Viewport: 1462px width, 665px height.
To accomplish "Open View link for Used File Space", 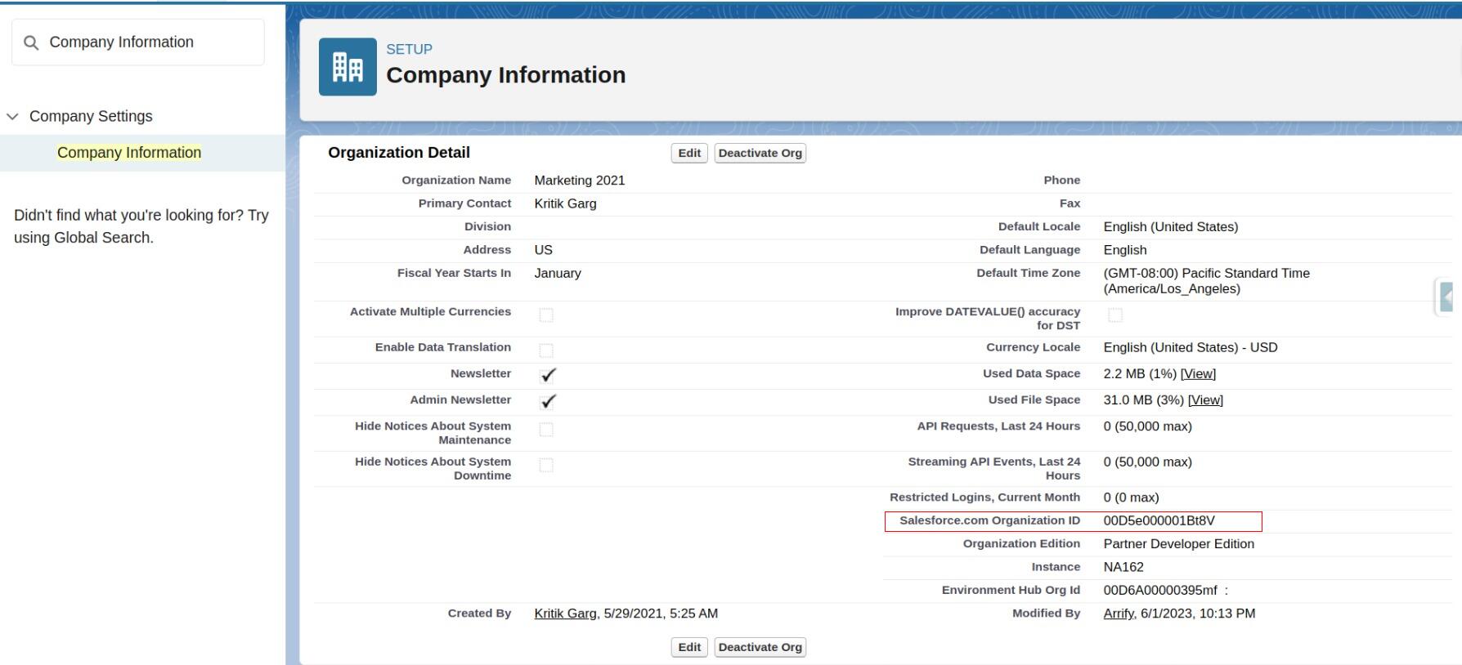I will pos(1205,399).
